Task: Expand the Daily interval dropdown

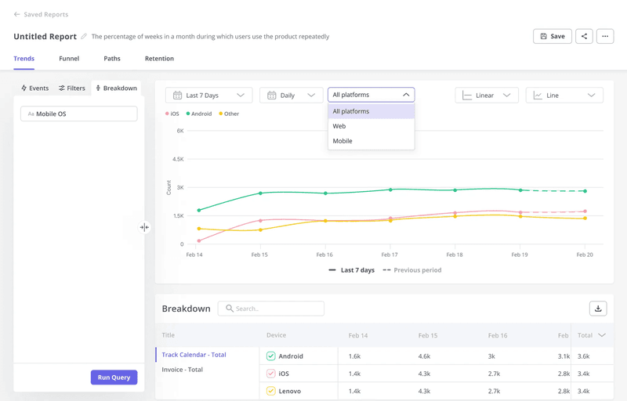Action: tap(291, 96)
